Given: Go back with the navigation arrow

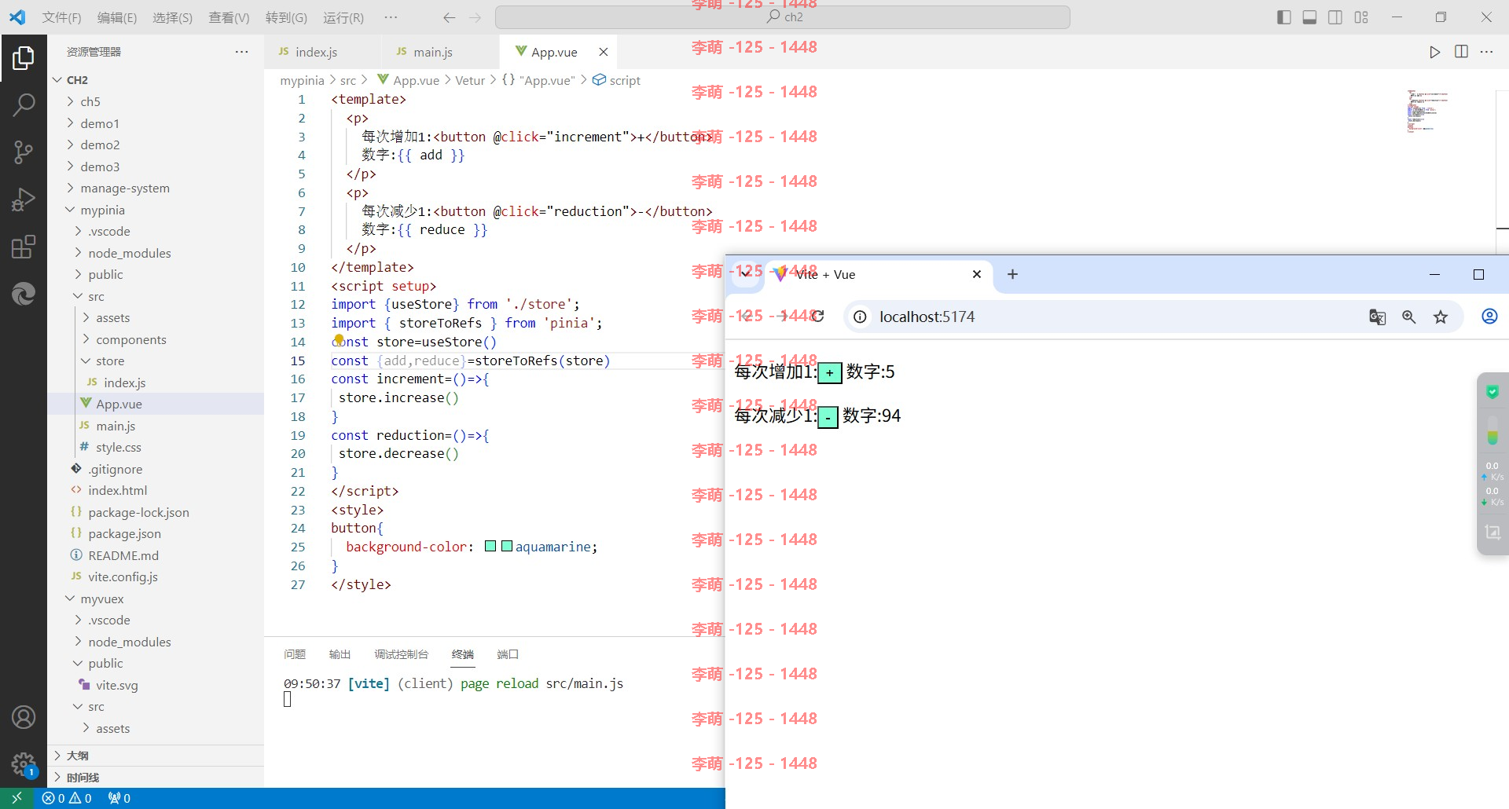Looking at the screenshot, I should pyautogui.click(x=449, y=17).
